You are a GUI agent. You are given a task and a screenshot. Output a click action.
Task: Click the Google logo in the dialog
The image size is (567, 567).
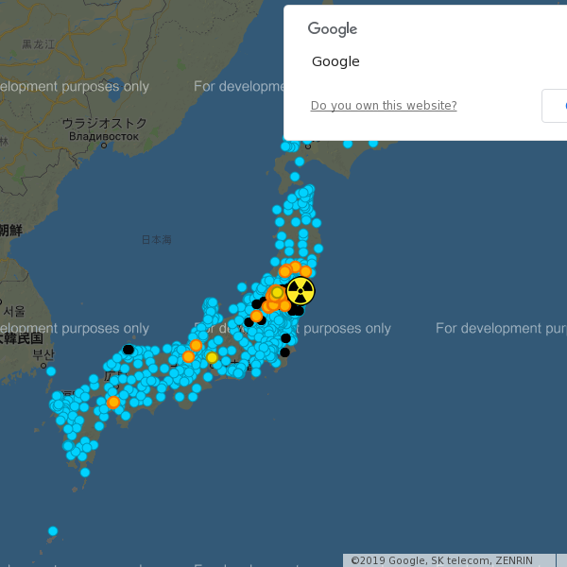coord(333,29)
